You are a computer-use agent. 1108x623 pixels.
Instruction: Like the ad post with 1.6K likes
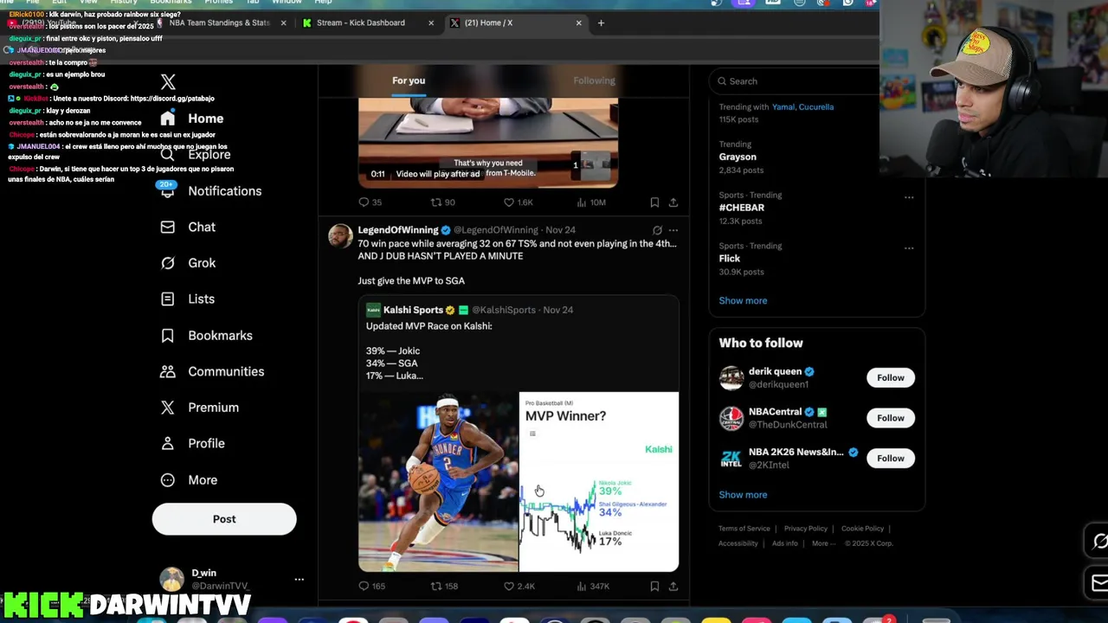click(518, 202)
